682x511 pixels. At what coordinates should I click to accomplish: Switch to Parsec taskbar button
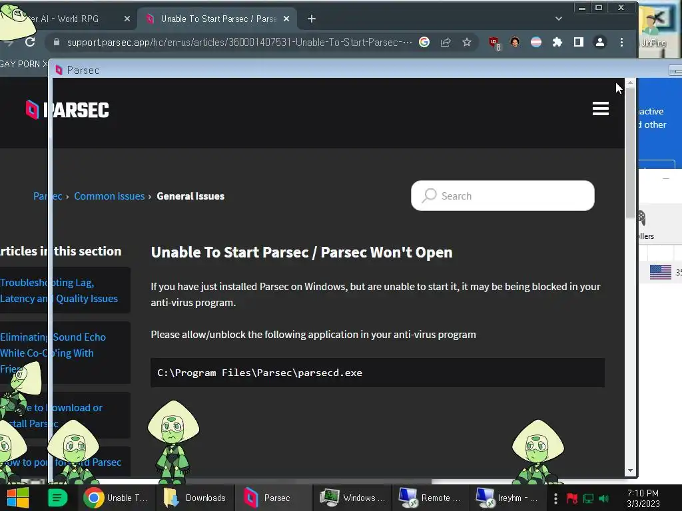tap(274, 498)
